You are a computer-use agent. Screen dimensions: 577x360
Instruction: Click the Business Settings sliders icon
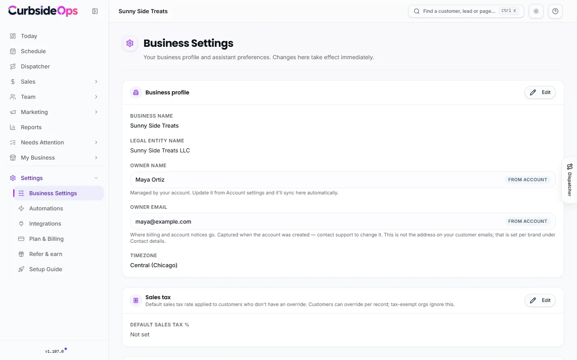click(x=21, y=193)
